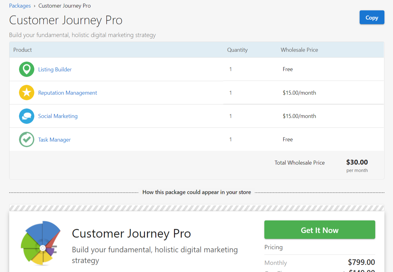Click the quantity 1 in Task Manager row
This screenshot has height=272, width=393.
(x=231, y=140)
